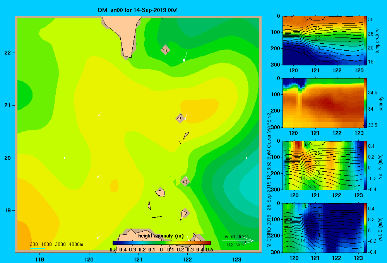
Task: Open the salinity cross-section panel
Action: coord(323,103)
